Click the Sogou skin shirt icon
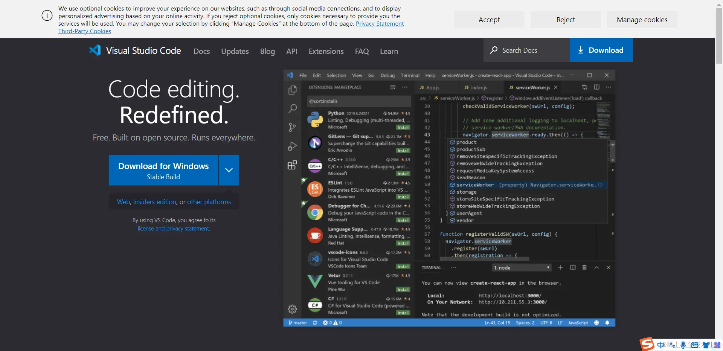This screenshot has width=723, height=351. (706, 345)
